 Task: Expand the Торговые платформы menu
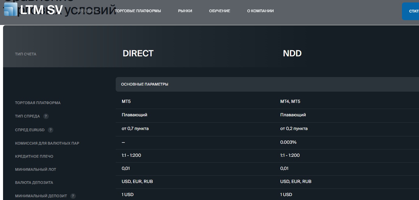coord(137,11)
